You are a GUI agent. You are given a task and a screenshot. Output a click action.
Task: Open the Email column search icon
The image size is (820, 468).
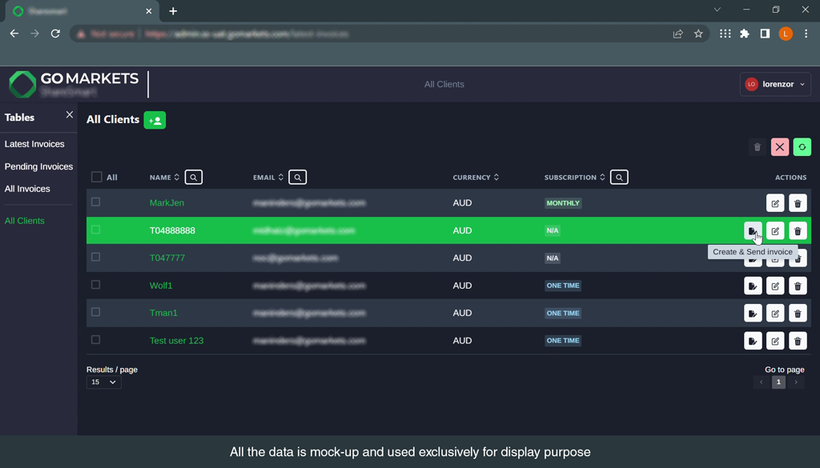click(x=297, y=178)
